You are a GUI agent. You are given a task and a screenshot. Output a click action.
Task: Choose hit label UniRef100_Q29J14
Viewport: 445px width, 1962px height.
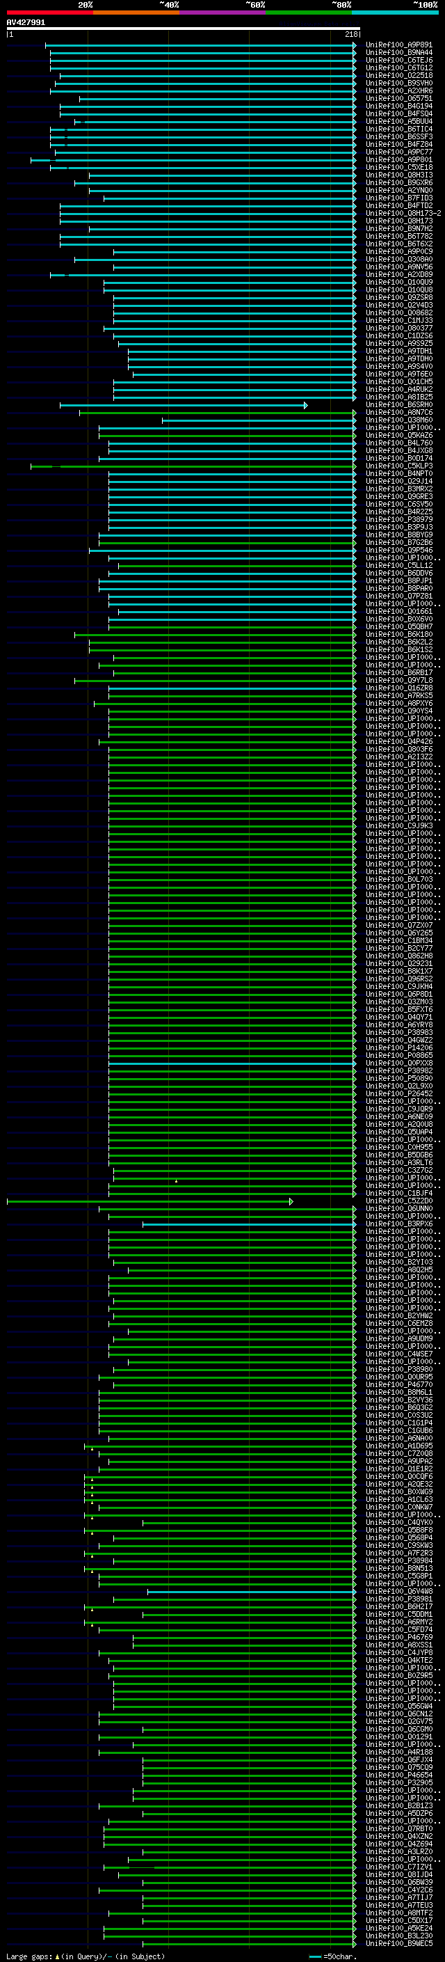(x=398, y=481)
